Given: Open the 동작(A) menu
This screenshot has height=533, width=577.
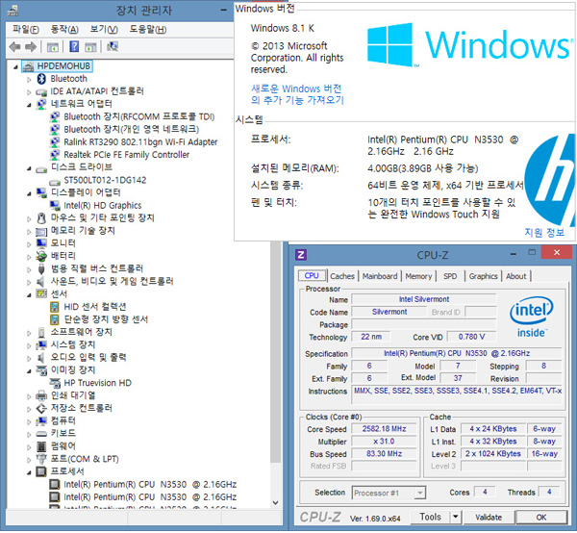Looking at the screenshot, I should (64, 29).
